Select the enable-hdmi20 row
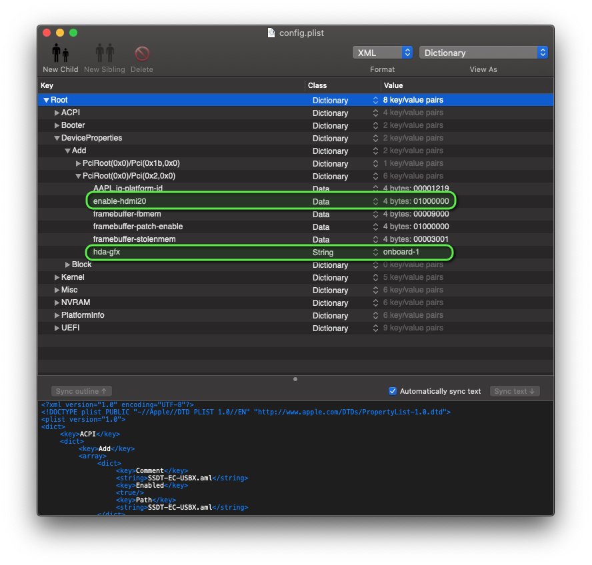Viewport: 592px width, 565px height. [120, 201]
